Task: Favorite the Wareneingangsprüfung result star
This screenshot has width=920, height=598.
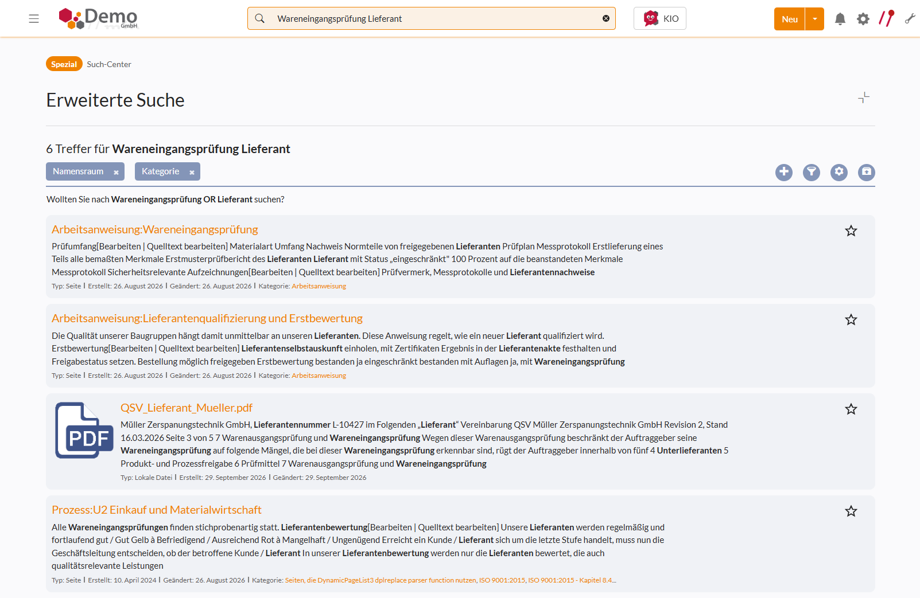Action: click(851, 230)
